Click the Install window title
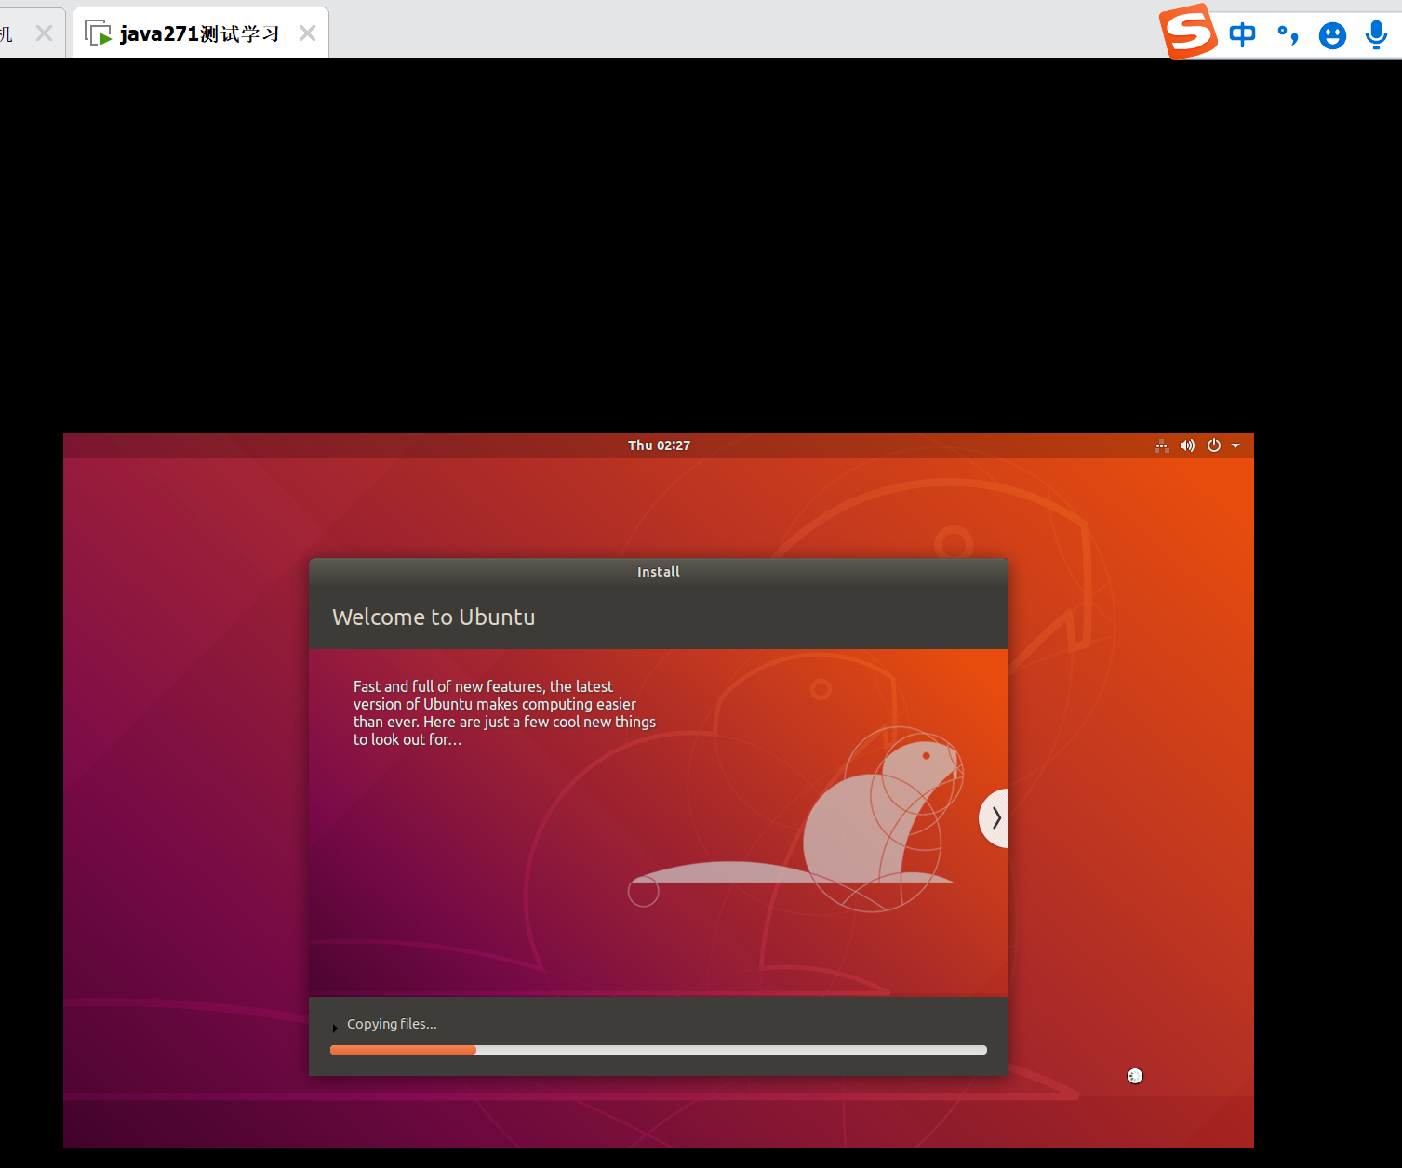 pyautogui.click(x=659, y=572)
